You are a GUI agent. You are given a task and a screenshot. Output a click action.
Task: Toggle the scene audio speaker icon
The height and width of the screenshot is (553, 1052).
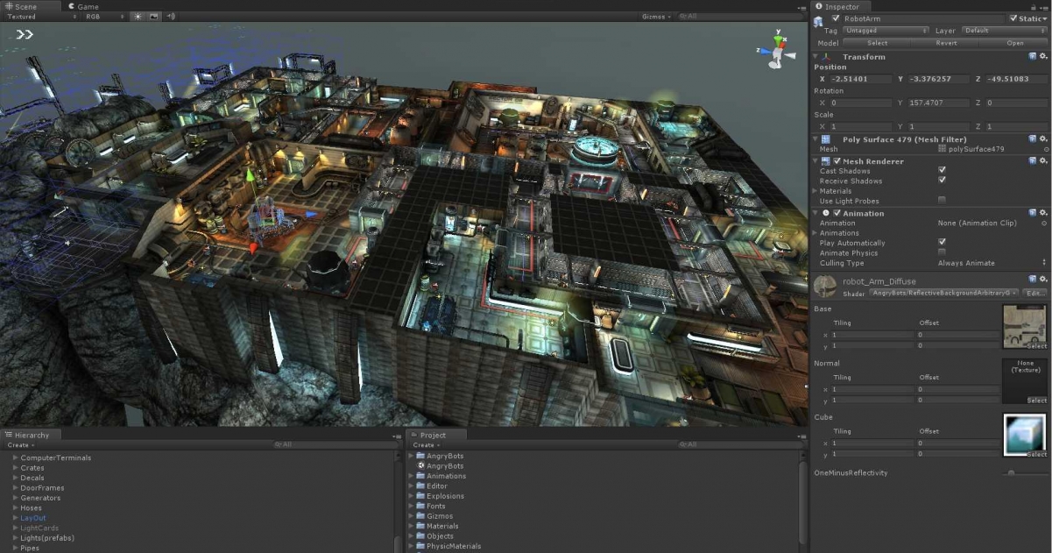coord(171,17)
